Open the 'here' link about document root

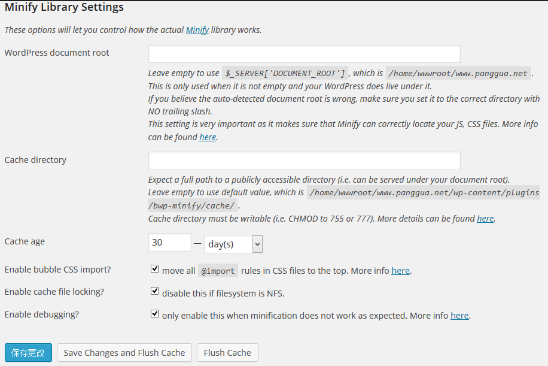(x=208, y=137)
